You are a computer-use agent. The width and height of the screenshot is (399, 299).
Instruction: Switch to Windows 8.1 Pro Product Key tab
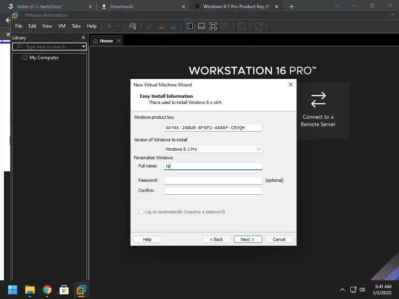click(235, 7)
